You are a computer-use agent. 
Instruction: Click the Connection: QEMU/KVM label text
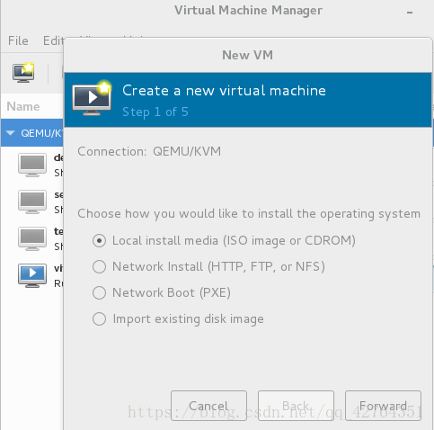tap(149, 151)
